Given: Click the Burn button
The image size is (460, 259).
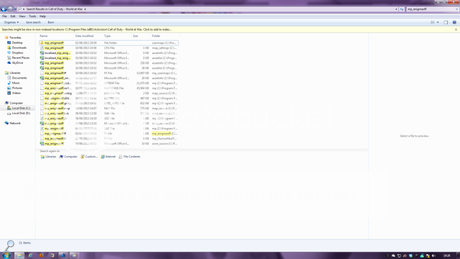Looking at the screenshot, I should (x=51, y=22).
